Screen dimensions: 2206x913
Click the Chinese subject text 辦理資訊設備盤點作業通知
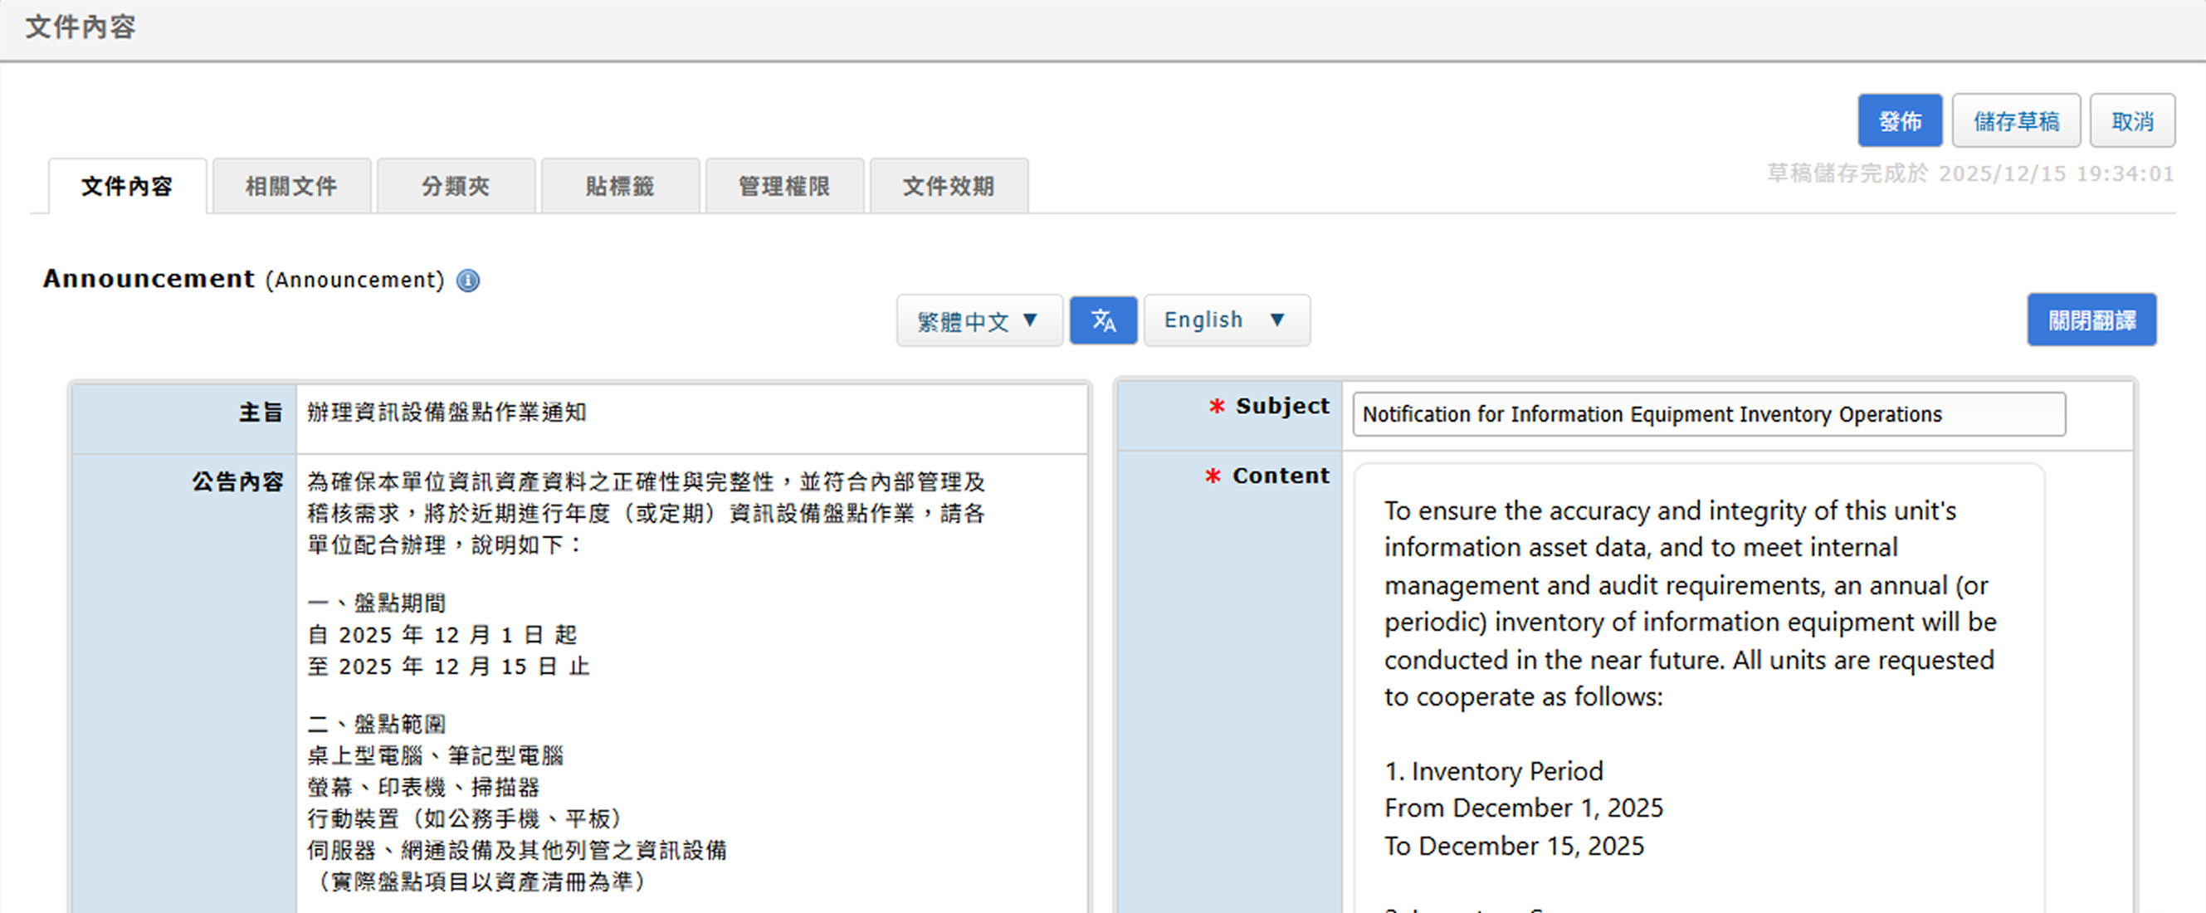click(x=447, y=412)
